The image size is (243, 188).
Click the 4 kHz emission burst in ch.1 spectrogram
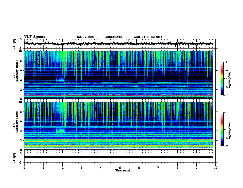pyautogui.click(x=60, y=80)
